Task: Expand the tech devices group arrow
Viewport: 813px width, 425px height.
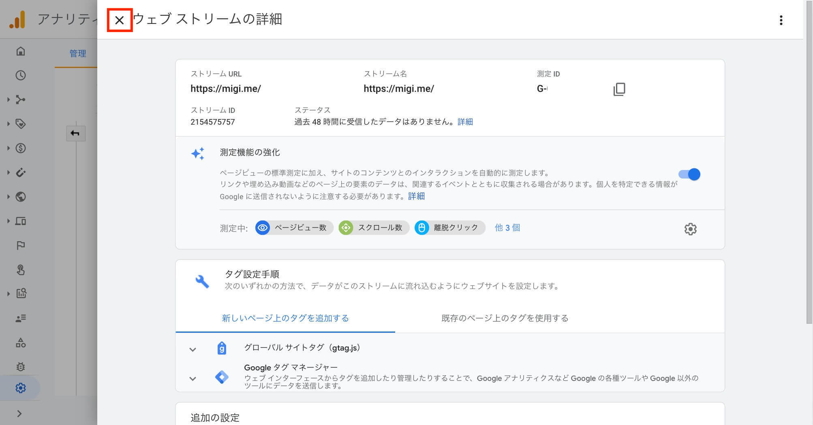Action: [8, 221]
